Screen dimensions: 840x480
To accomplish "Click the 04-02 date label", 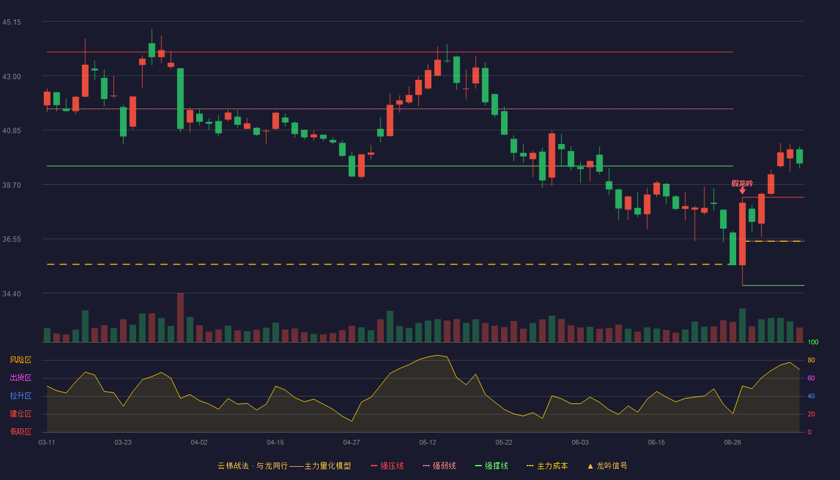I will (x=199, y=442).
